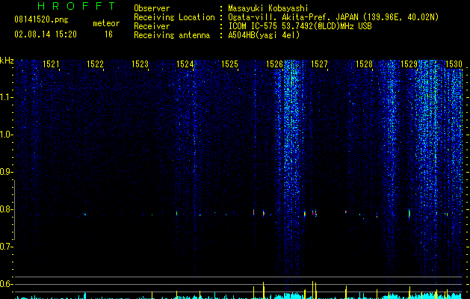The height and width of the screenshot is (299, 470).
Task: Click the Receiving Location label
Action: click(x=174, y=17)
